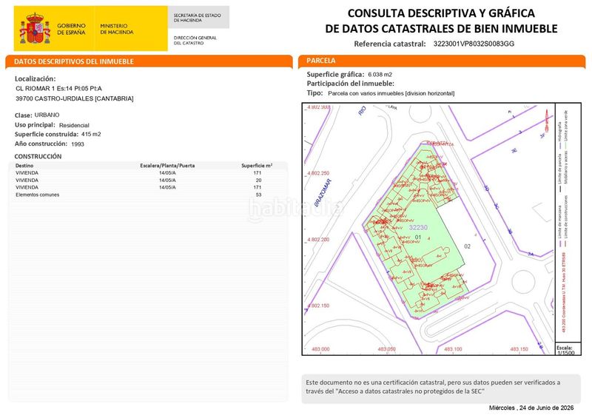
Task: Click the "Año construcción:" label
Action: click(41, 144)
